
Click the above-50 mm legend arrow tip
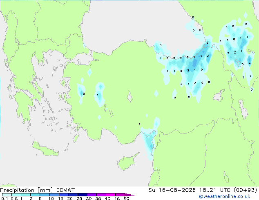(129, 195)
